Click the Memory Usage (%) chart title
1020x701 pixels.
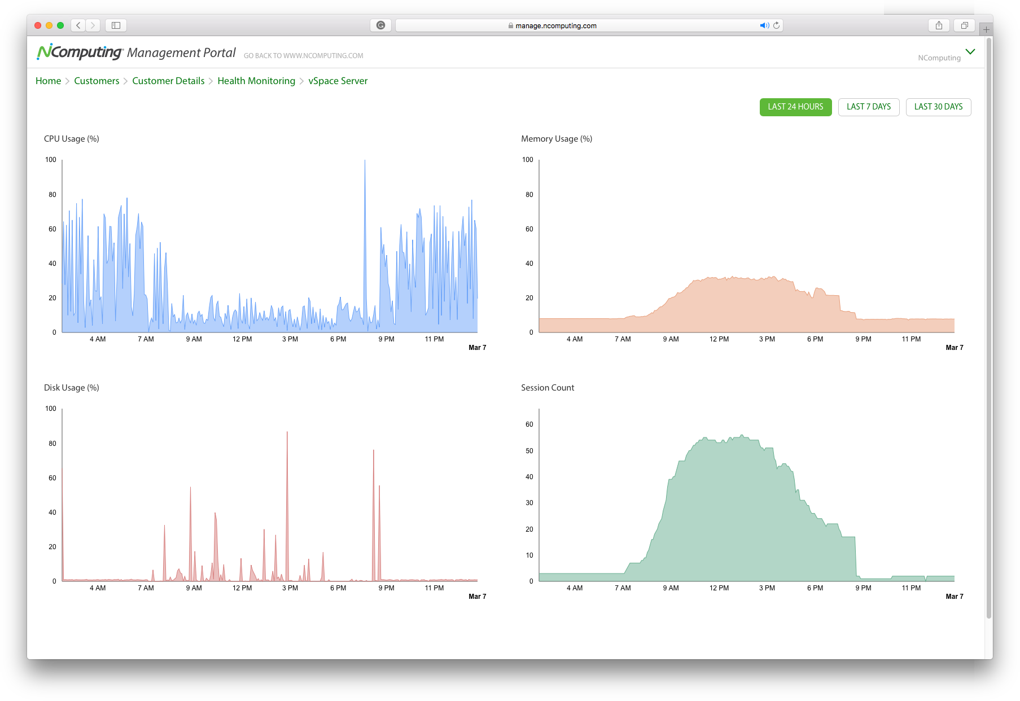coord(557,139)
